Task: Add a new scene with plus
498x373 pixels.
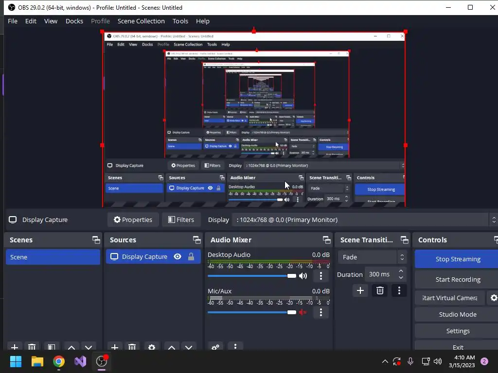Action: [15, 347]
